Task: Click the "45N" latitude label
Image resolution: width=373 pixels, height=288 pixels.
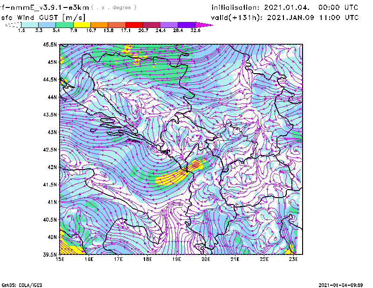Action: click(52, 62)
